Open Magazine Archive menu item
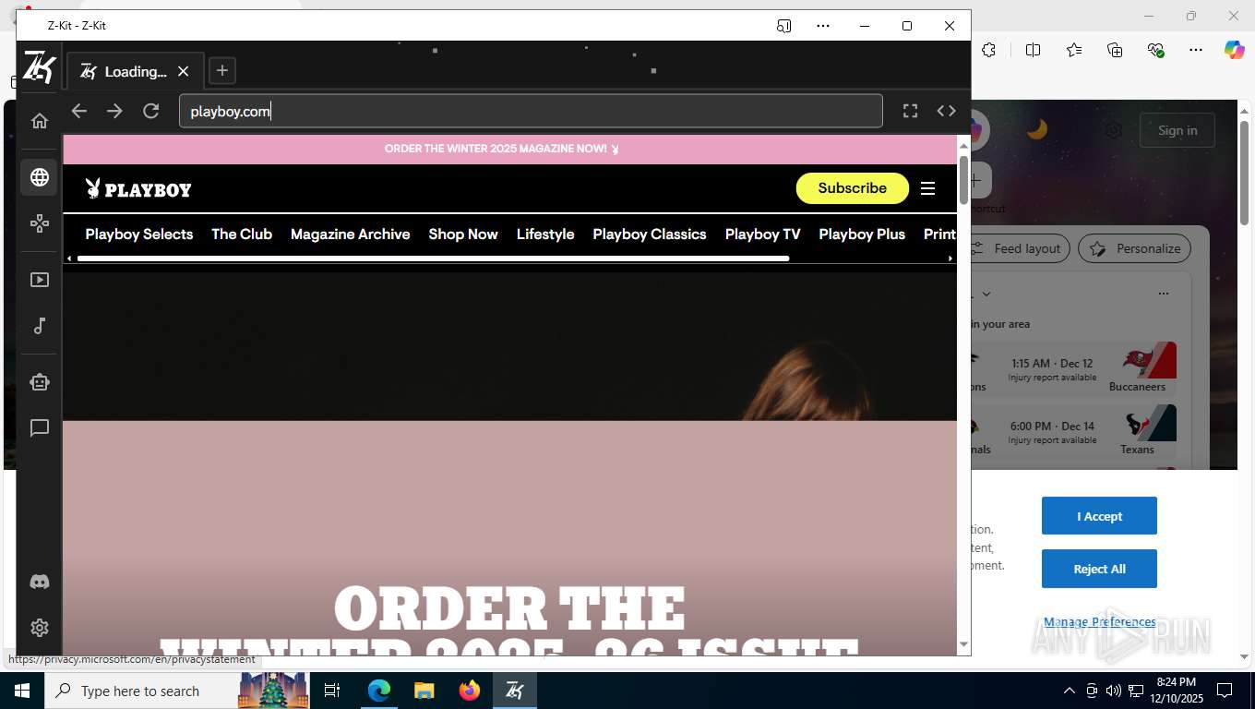Image resolution: width=1255 pixels, height=709 pixels. click(x=351, y=234)
